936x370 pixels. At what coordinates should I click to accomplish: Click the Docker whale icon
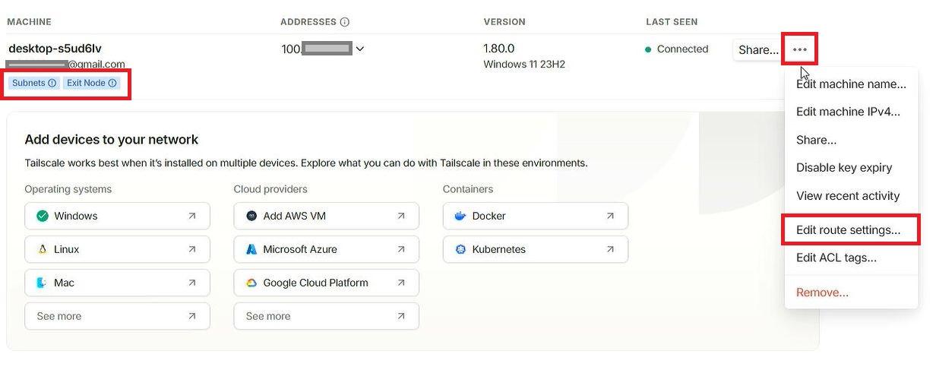(x=460, y=216)
